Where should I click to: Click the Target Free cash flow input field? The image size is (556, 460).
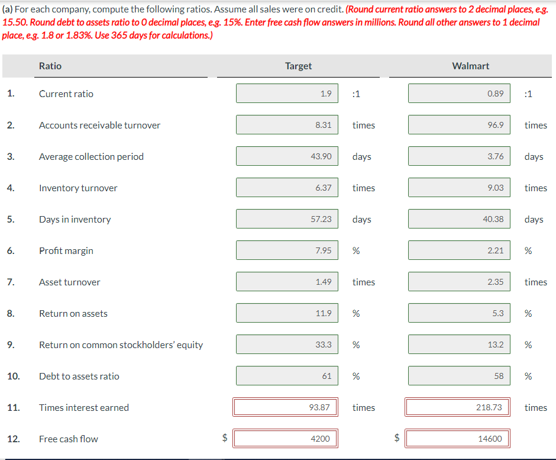tap(286, 438)
